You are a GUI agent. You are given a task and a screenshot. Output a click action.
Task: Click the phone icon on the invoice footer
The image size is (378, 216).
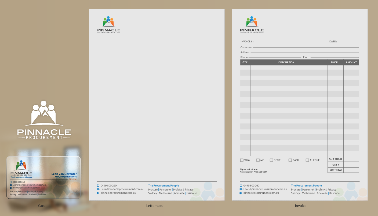coord(241,185)
